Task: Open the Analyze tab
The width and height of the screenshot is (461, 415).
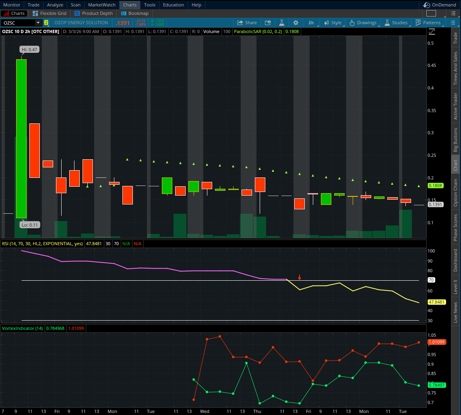Action: tap(55, 5)
